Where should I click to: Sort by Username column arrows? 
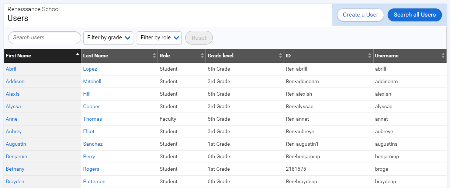click(443, 56)
